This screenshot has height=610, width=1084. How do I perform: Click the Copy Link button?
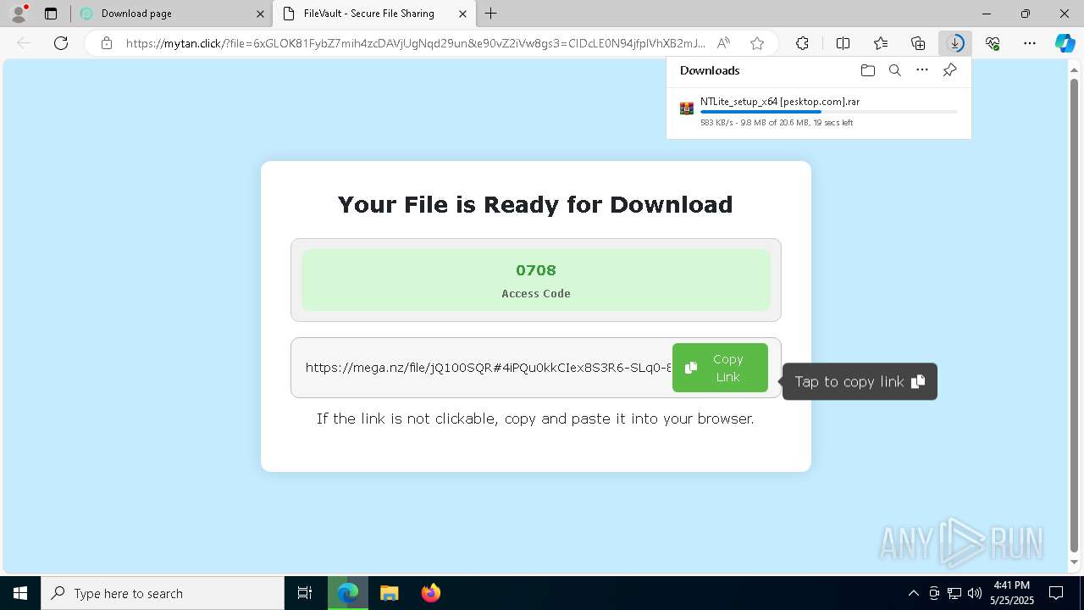pyautogui.click(x=720, y=368)
